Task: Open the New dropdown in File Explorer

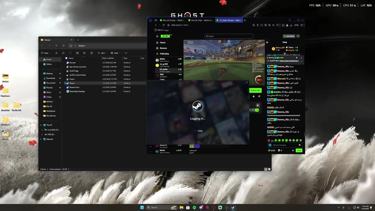Action: [x=45, y=53]
